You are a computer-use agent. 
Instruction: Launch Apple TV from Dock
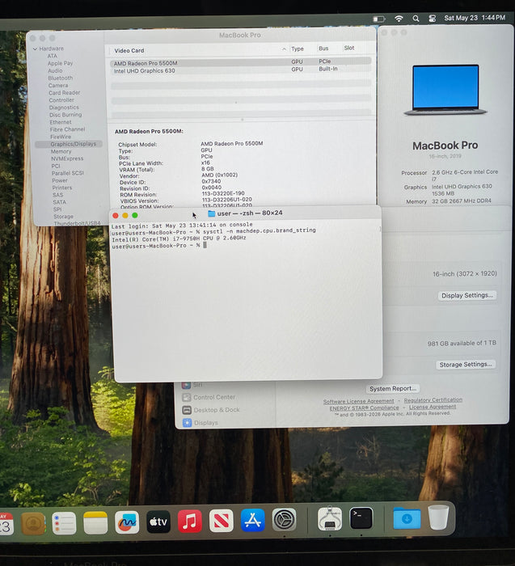pyautogui.click(x=158, y=522)
